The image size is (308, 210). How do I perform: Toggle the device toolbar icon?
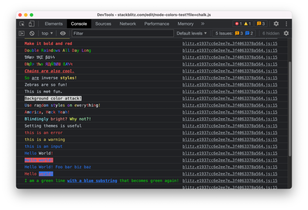pyautogui.click(x=32, y=24)
